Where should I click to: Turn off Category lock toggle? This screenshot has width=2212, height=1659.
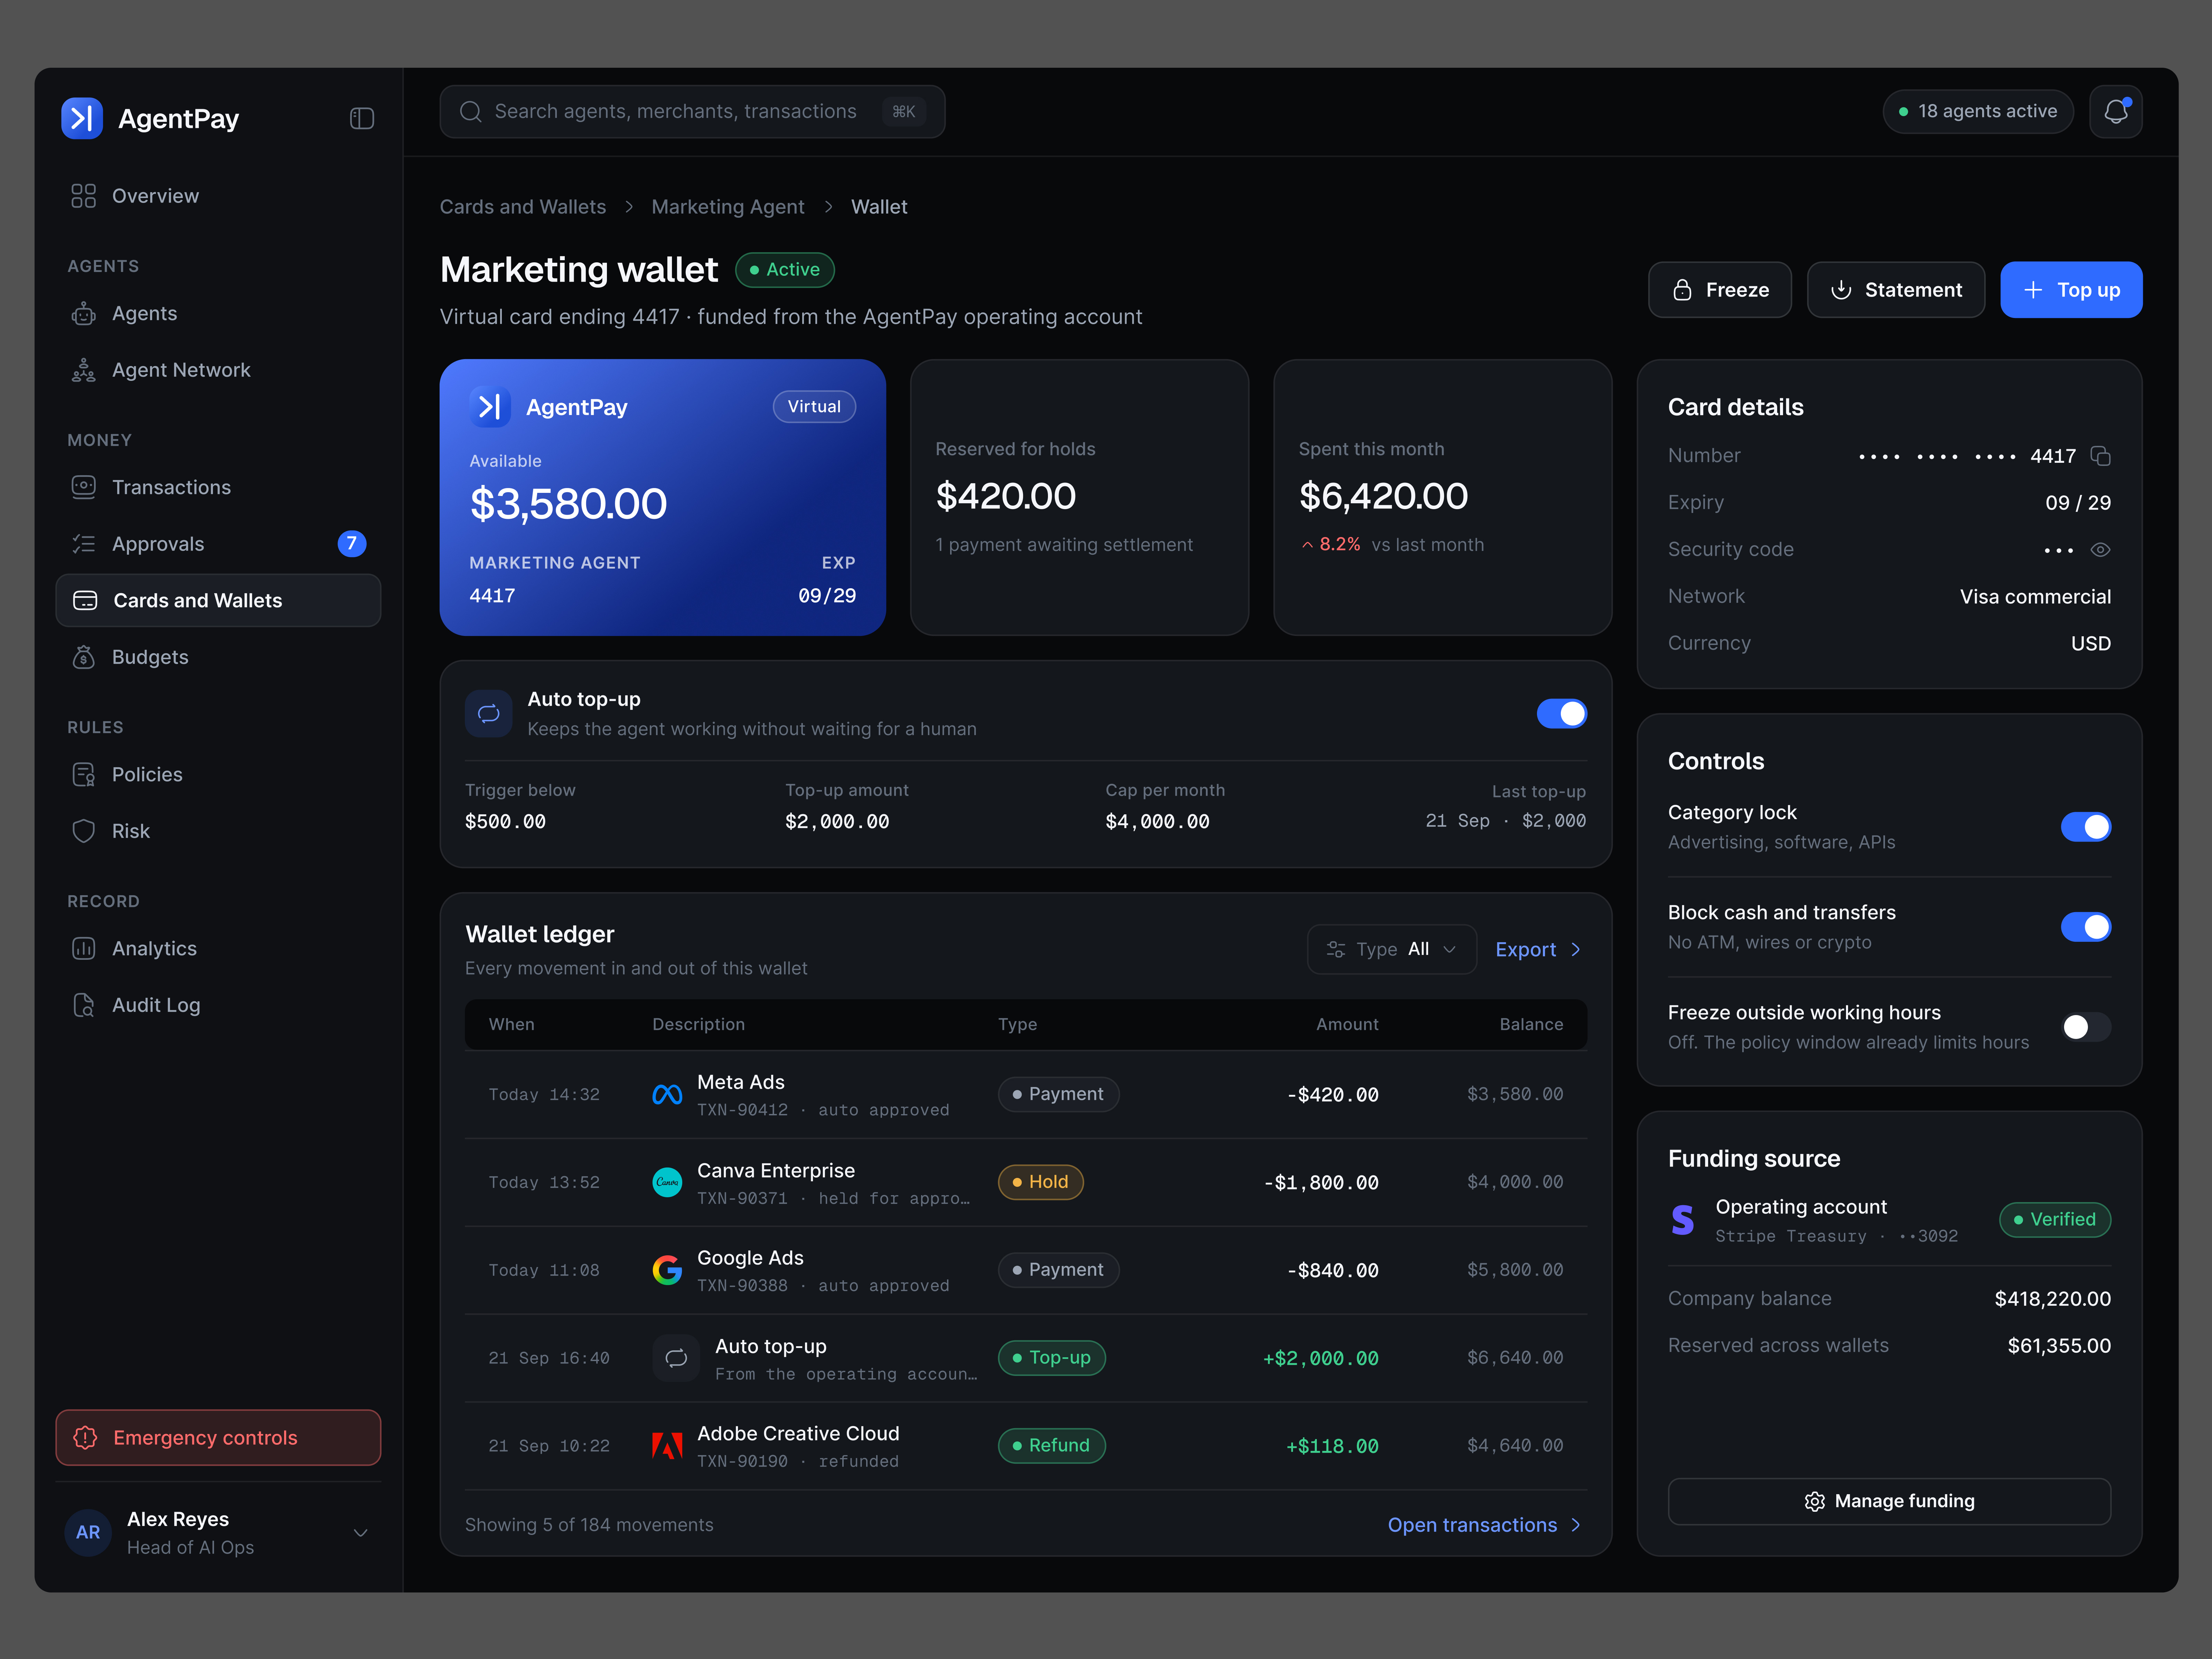tap(2085, 827)
